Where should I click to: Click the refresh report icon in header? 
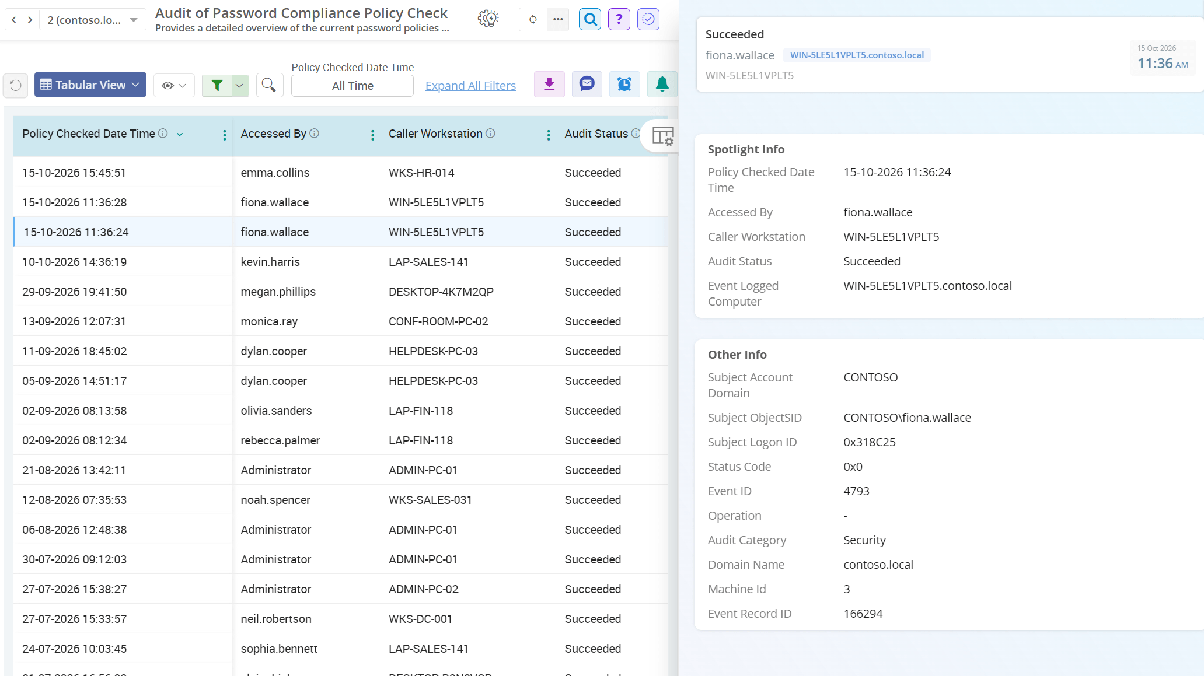533,19
